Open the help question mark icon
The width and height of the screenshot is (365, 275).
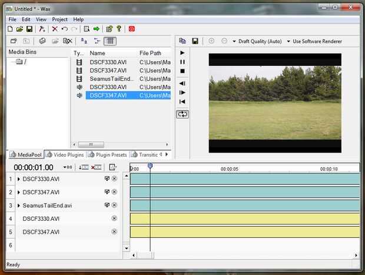coord(119,29)
